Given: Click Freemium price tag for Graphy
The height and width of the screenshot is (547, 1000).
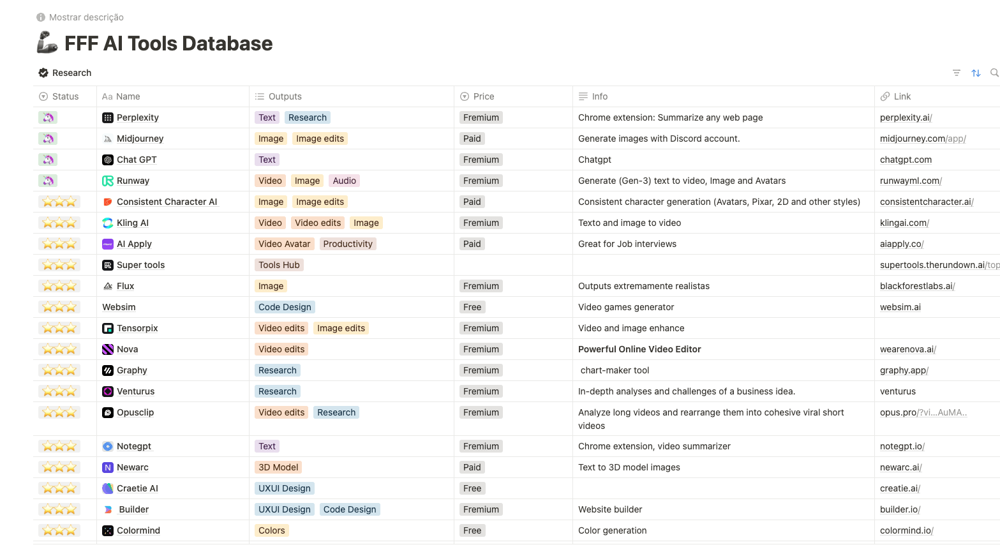Looking at the screenshot, I should click(481, 370).
